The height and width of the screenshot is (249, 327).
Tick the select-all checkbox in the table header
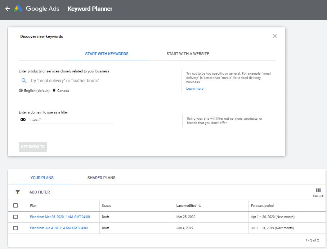(15, 206)
